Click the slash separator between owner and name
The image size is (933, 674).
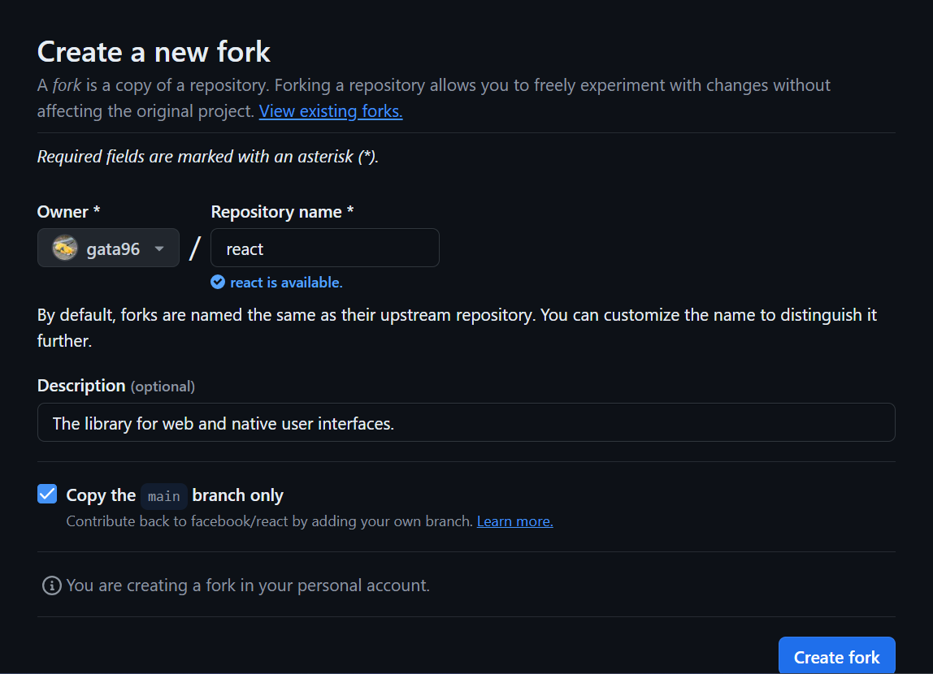click(x=194, y=248)
